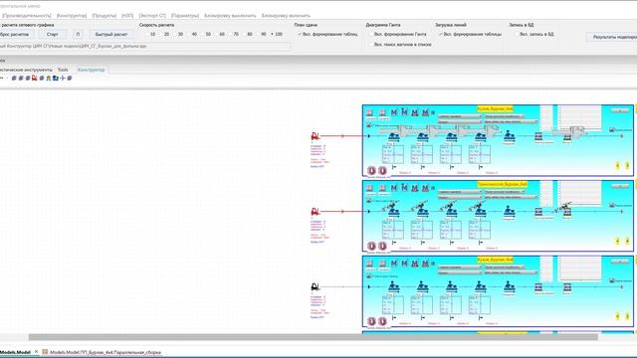Enable 'Вкл. запись в БД' checkbox

(534, 35)
